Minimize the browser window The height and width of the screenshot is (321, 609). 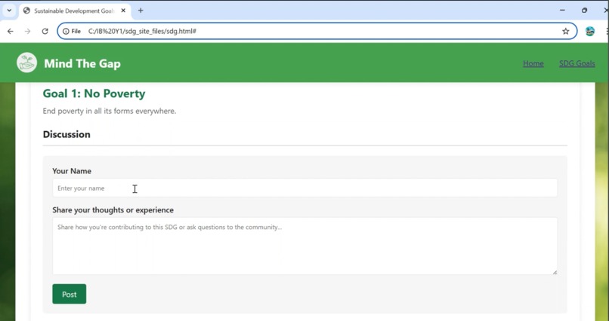pos(562,11)
